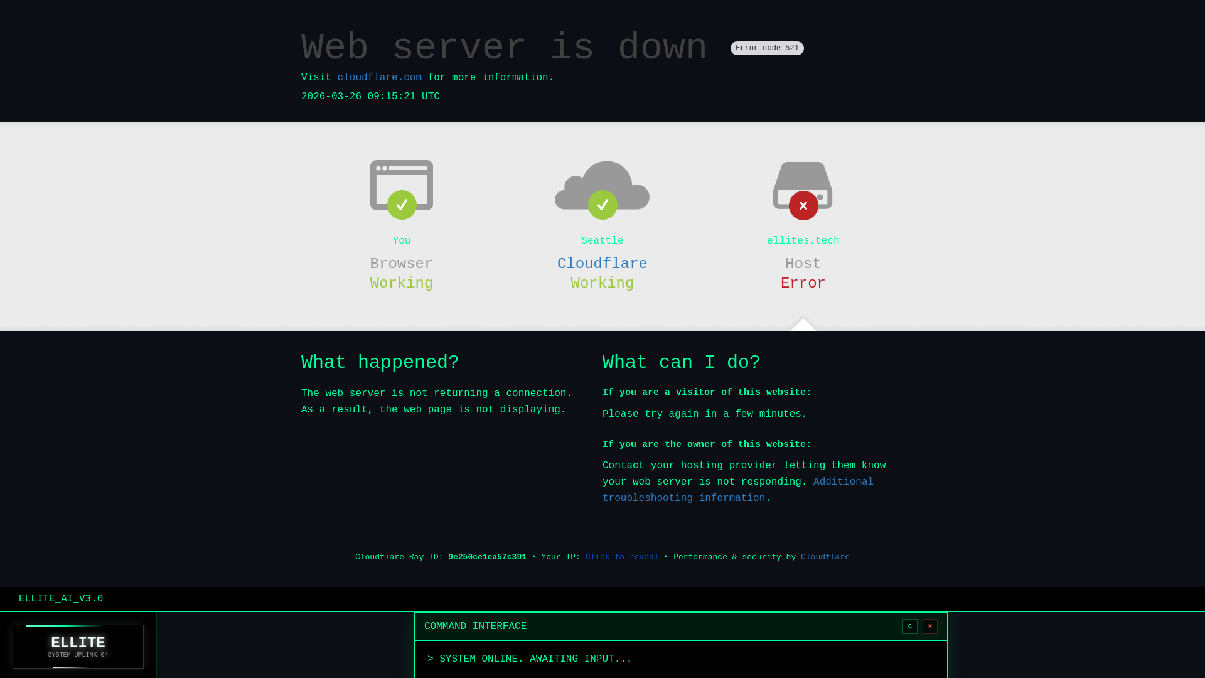Screen dimensions: 1205x678
Task: Click the 'You' label under browser icon
Action: (402, 241)
